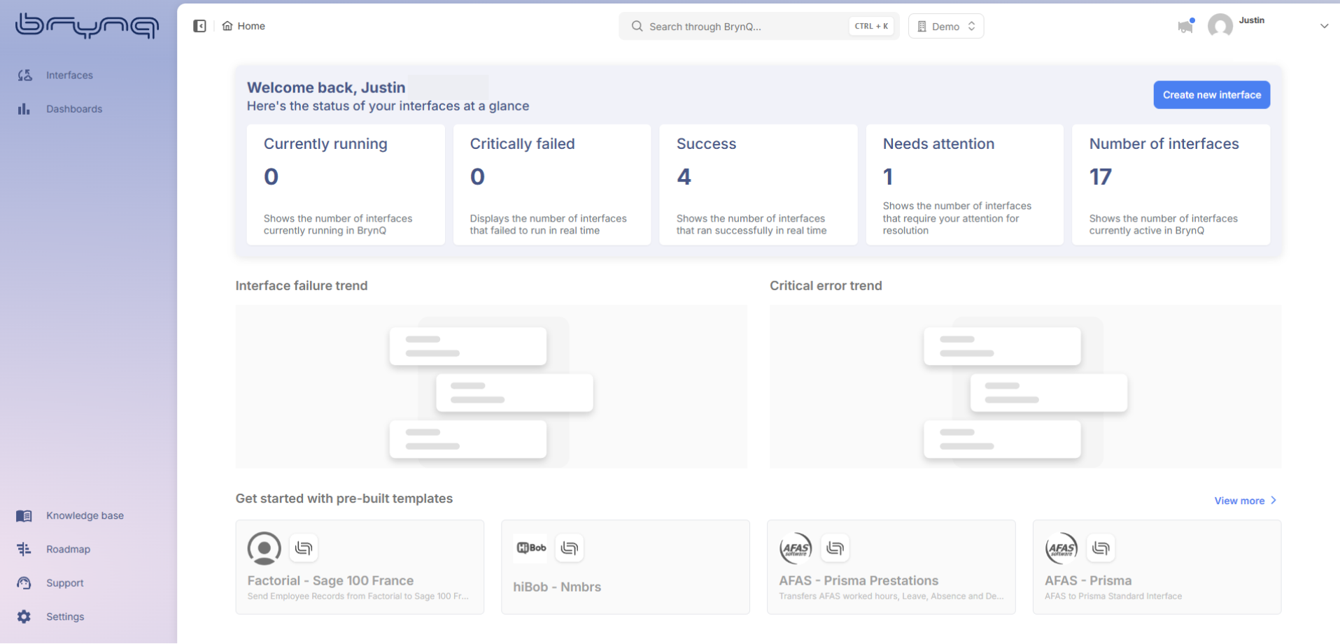Viewport: 1340px width, 644px height.
Task: Open the Knowledge base book icon
Action: click(24, 516)
